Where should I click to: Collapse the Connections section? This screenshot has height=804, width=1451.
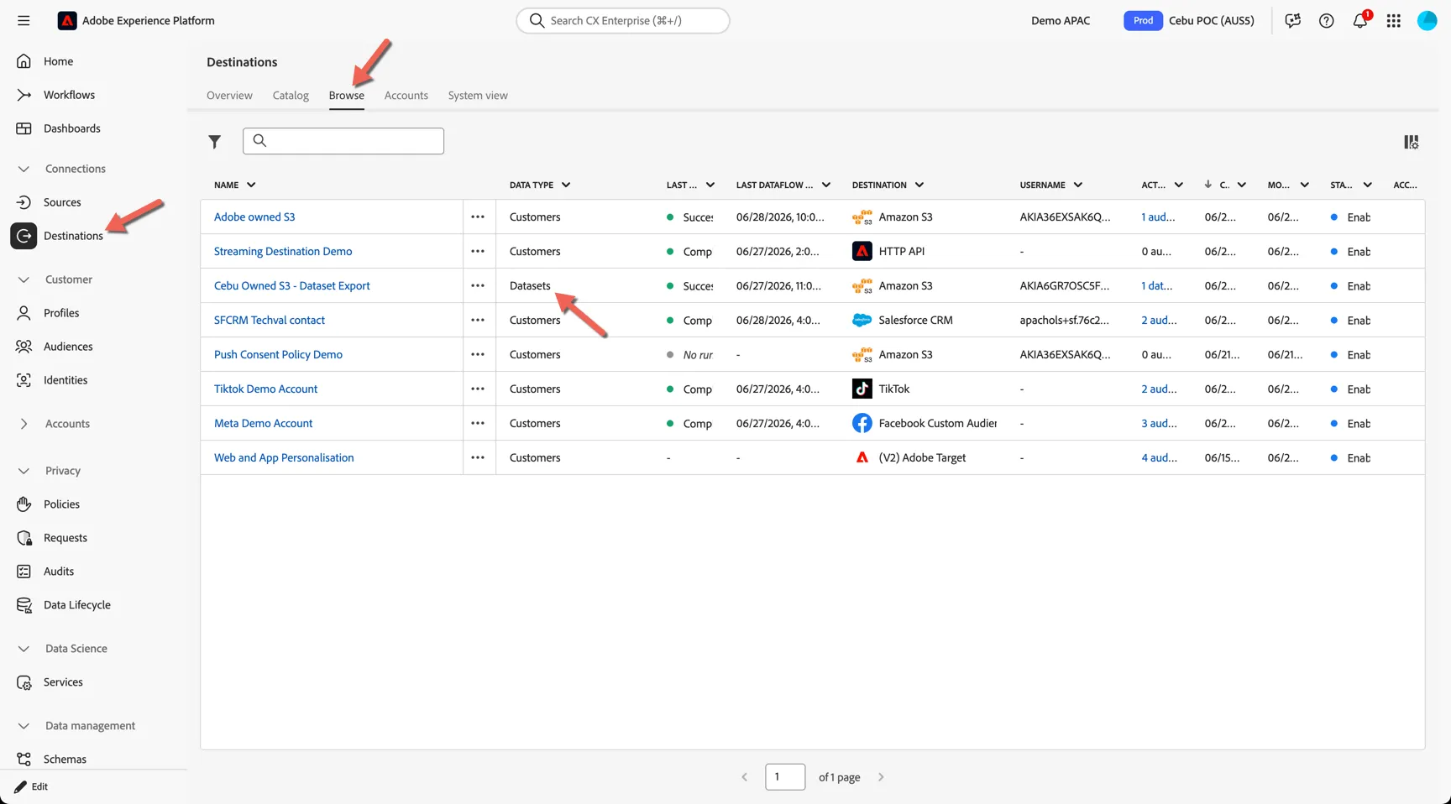pos(24,169)
